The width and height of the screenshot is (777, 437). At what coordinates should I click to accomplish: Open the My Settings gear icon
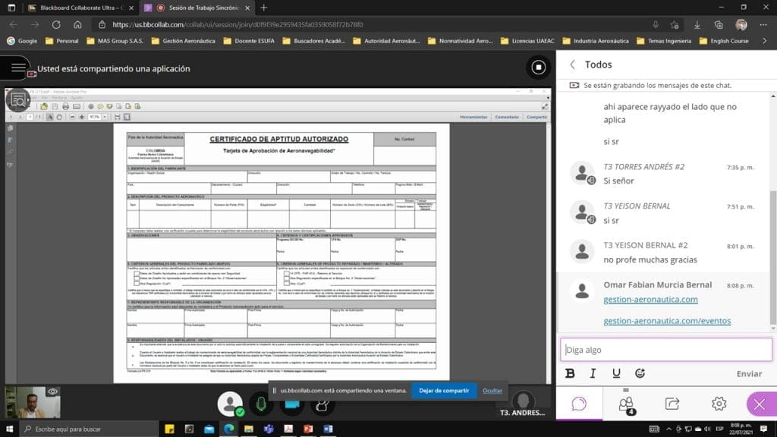tap(719, 404)
